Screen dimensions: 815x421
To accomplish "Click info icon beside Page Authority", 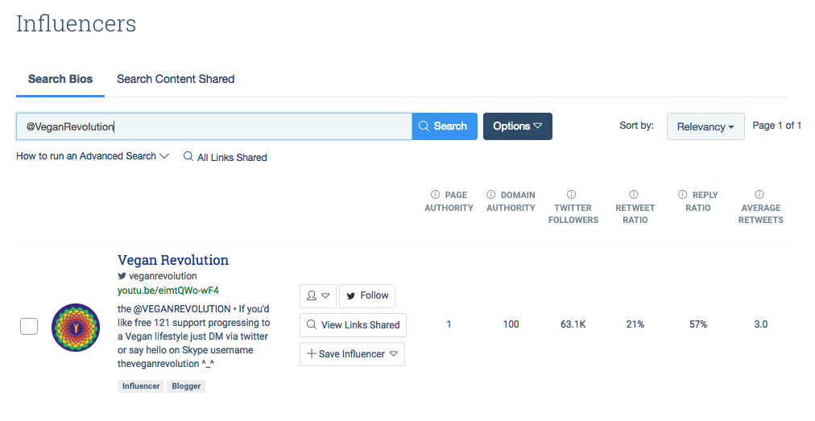I will [435, 194].
